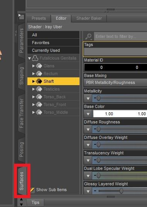147x207 pixels.
Task: Click the Glans surface material icon
Action: click(x=39, y=66)
